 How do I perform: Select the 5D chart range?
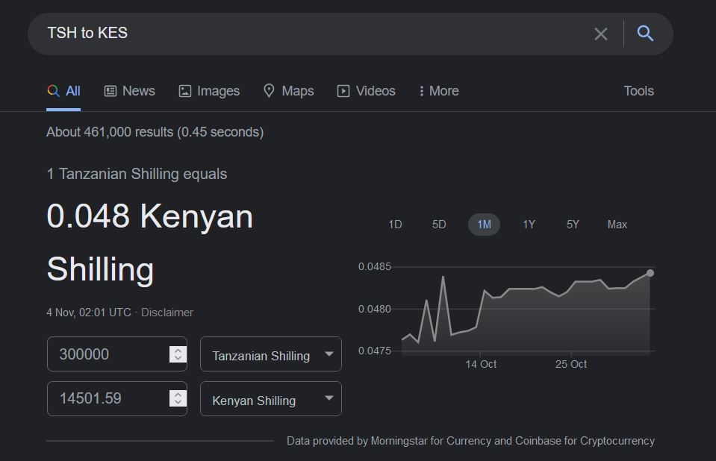point(439,225)
